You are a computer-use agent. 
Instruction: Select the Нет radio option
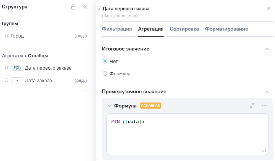105,61
